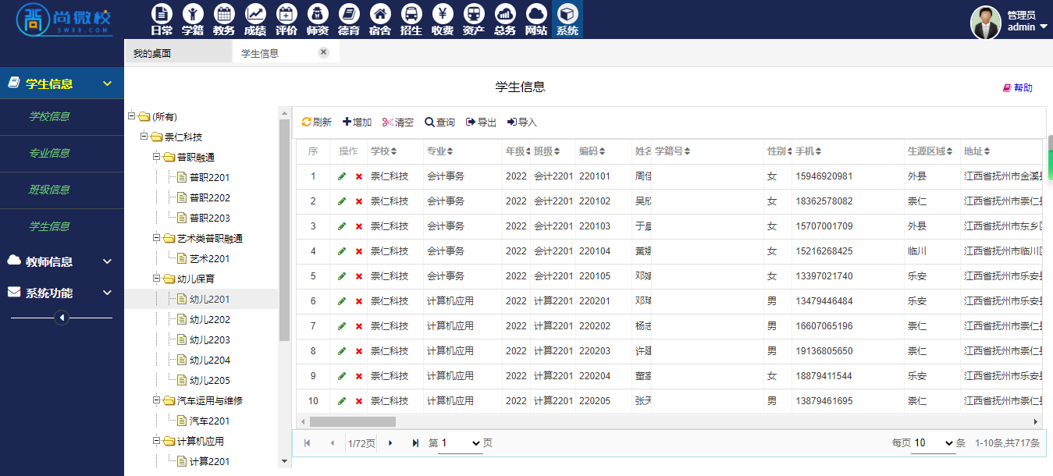Open the 招生 module icon
Image resolution: width=1053 pixels, height=476 pixels.
411,20
